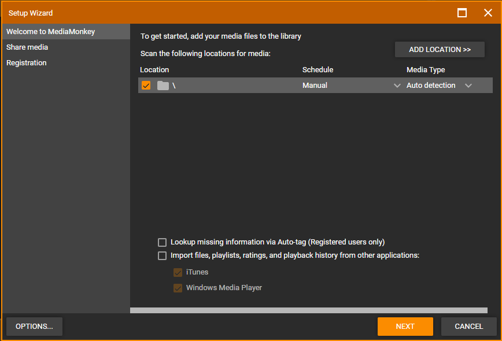Tick the Import files from other applications checkbox
Screen dimensions: 502x341
coord(163,255)
